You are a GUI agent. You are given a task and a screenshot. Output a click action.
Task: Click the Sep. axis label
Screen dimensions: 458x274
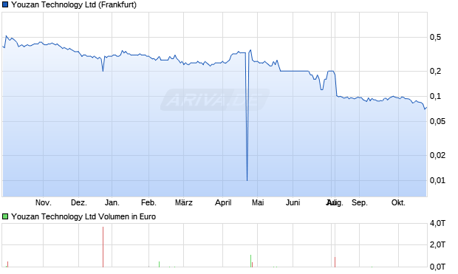point(360,202)
